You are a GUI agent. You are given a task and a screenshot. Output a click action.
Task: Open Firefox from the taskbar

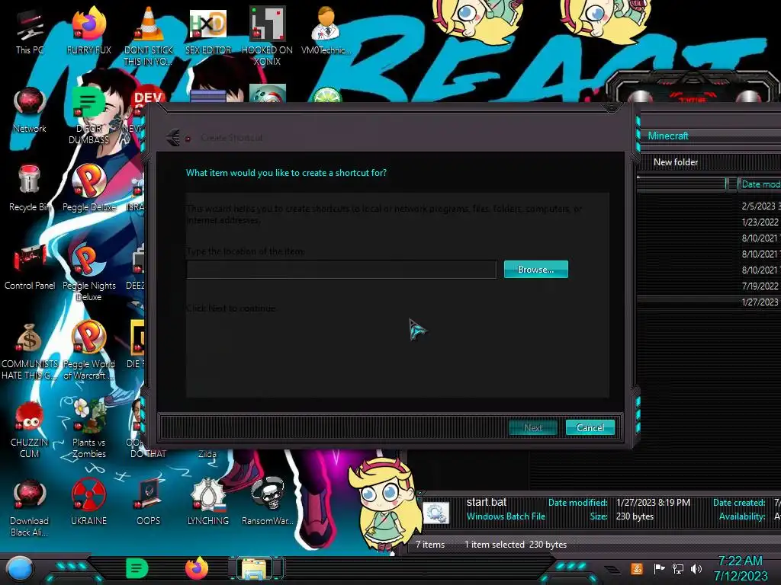(197, 568)
